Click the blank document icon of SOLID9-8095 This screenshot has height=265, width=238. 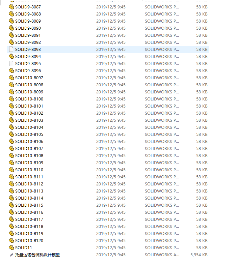[11, 63]
